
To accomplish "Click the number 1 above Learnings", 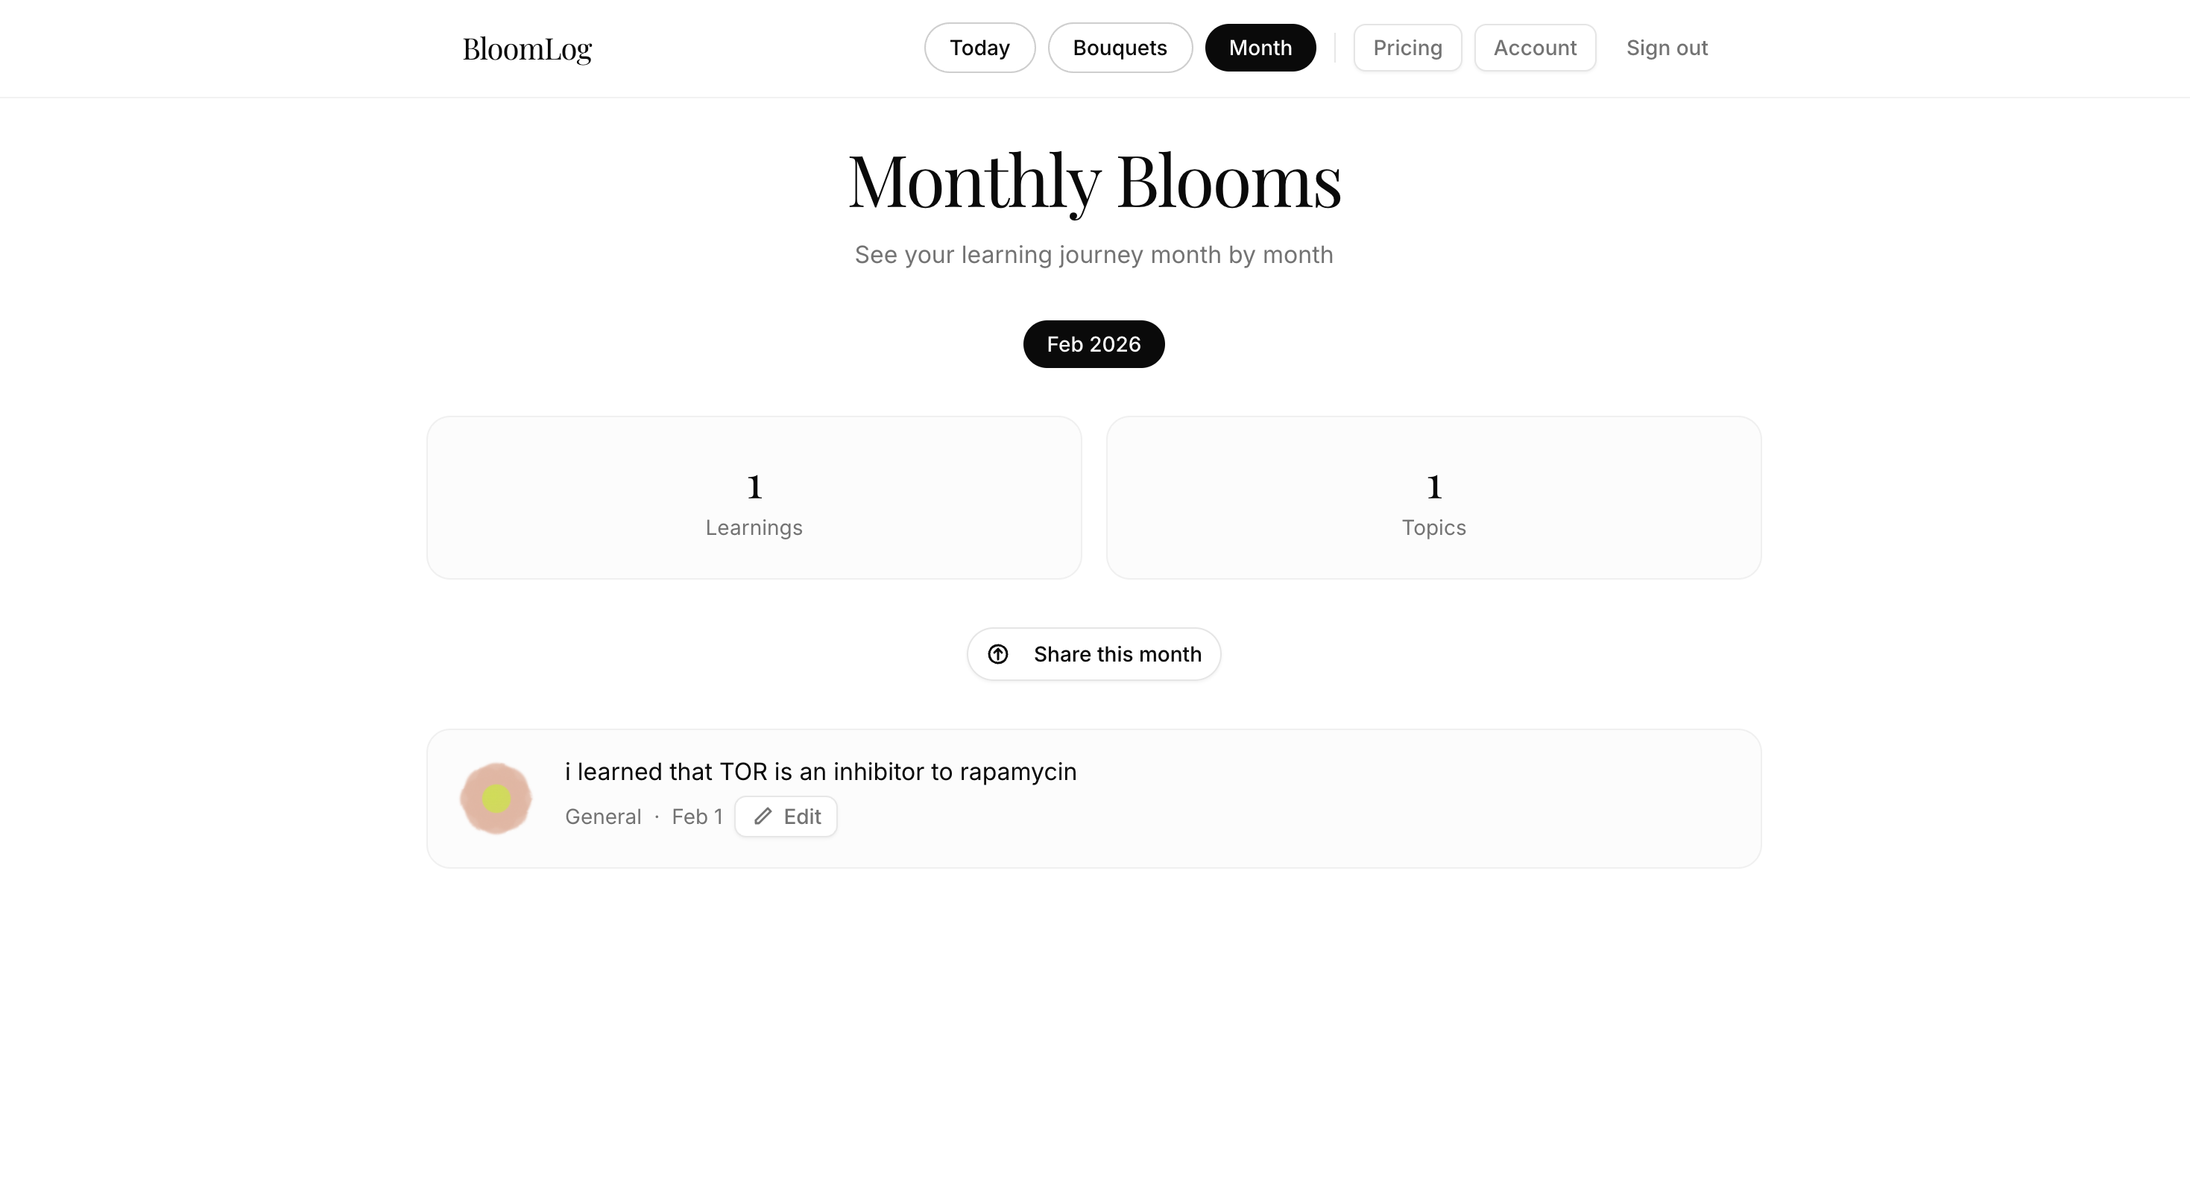I will 754,486.
